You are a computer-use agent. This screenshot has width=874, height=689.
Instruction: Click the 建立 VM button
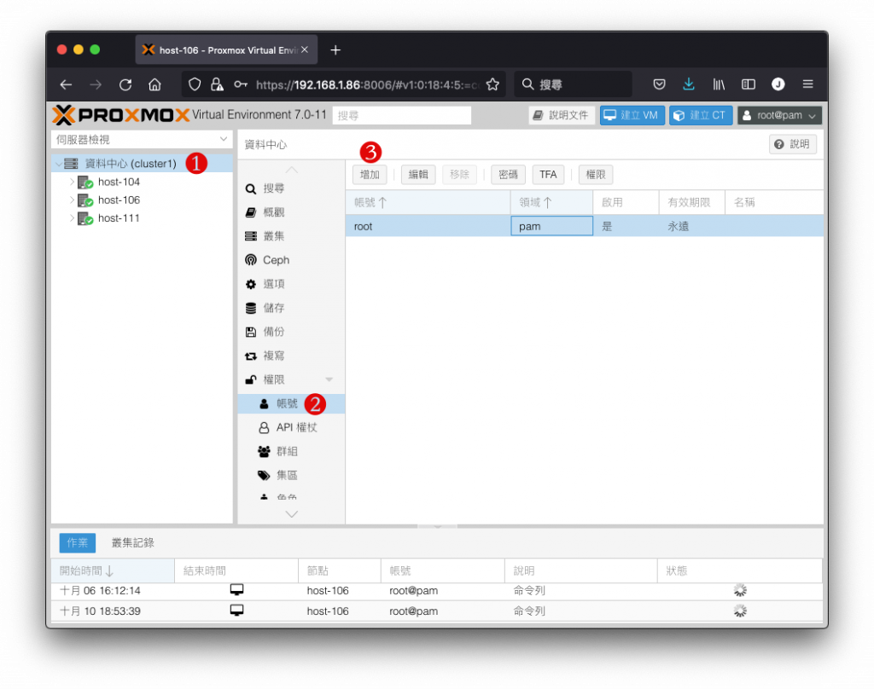[x=632, y=115]
